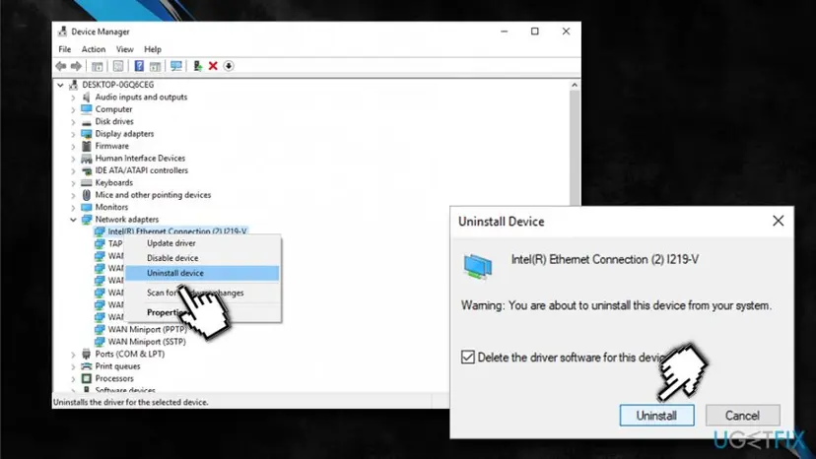Click the Update device driver toolbar icon
Image resolution: width=816 pixels, height=459 pixels.
pos(197,66)
